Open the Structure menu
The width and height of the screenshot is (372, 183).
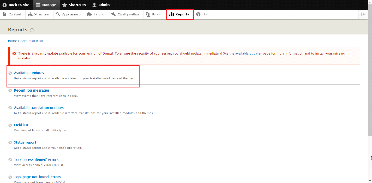[x=38, y=14]
